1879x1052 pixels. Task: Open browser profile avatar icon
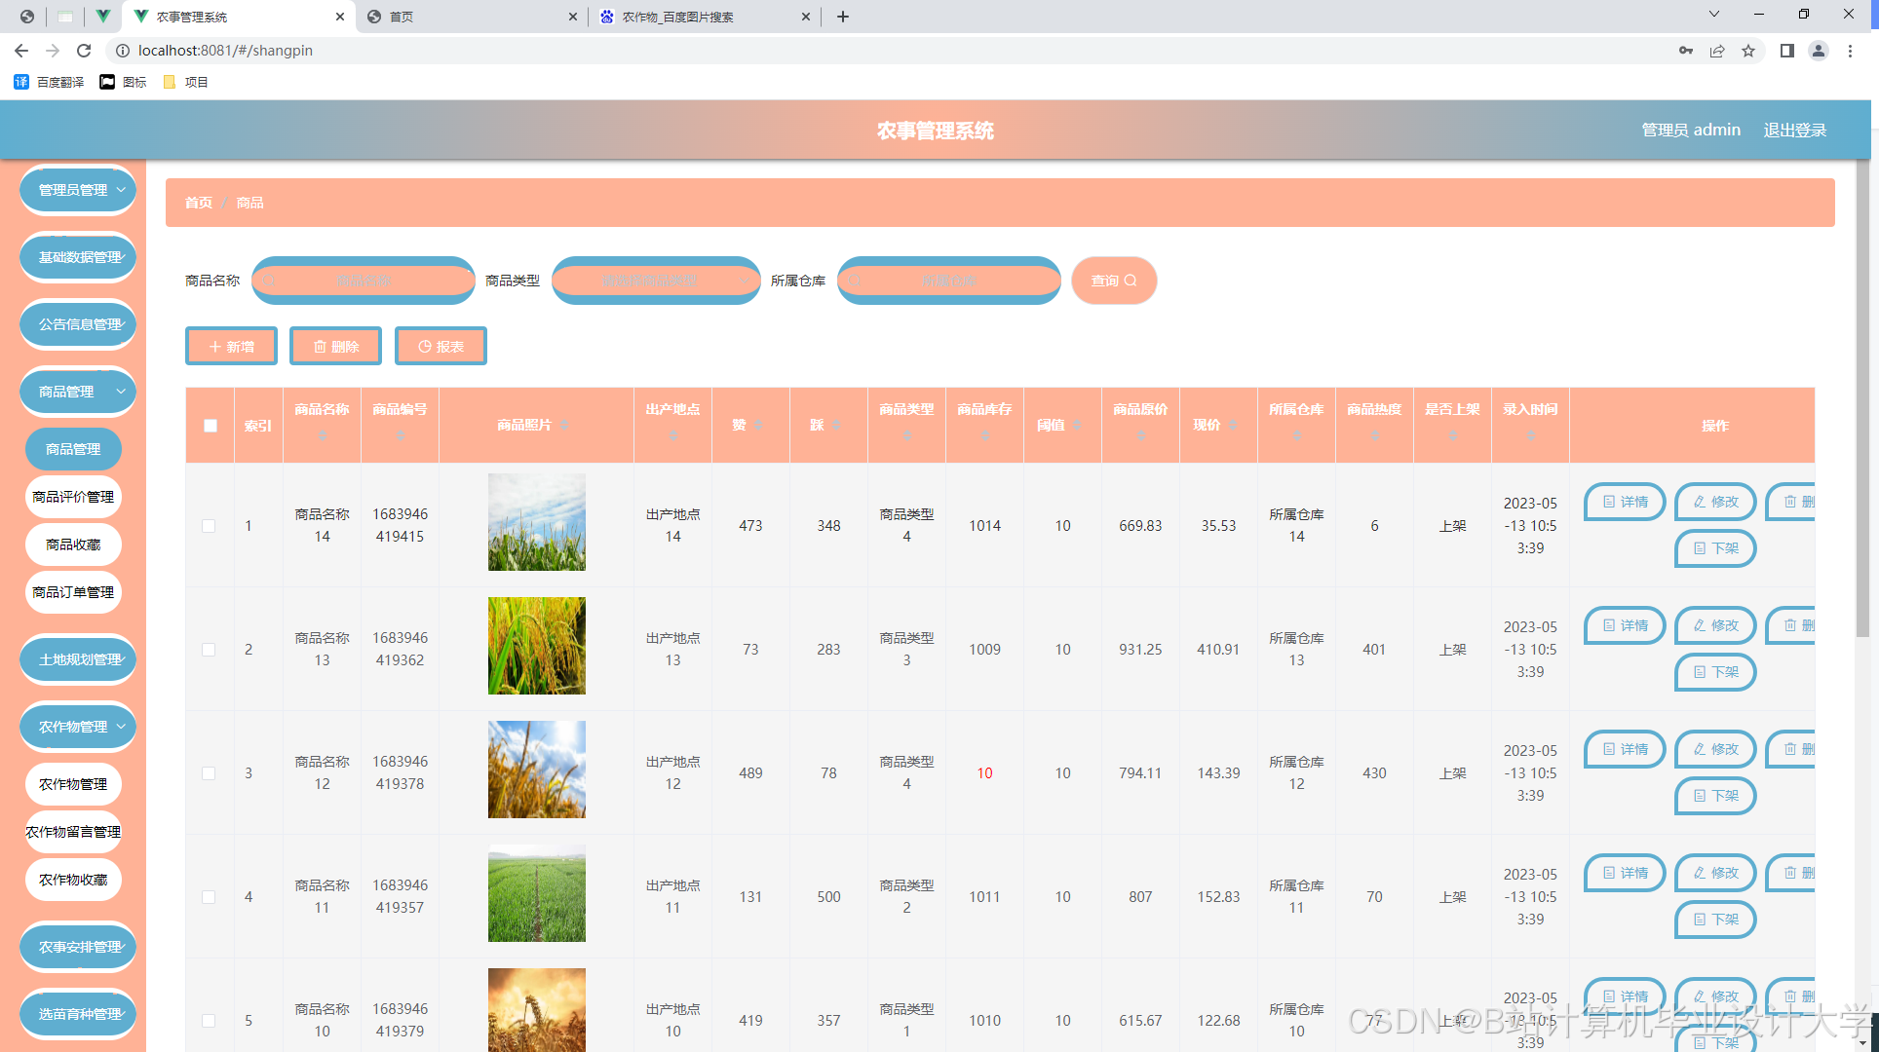pos(1818,51)
